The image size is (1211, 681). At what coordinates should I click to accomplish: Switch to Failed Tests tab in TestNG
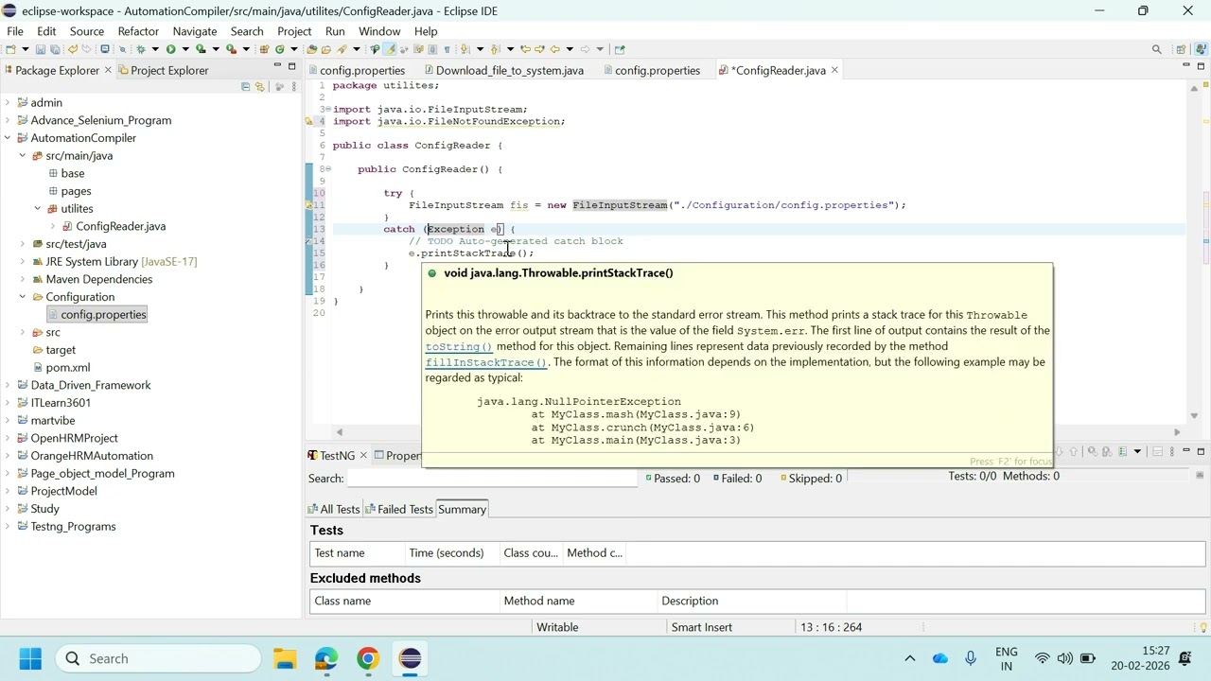(398, 509)
